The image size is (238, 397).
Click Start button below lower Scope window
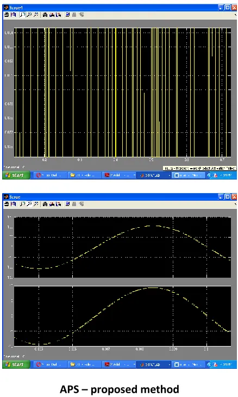point(16,364)
